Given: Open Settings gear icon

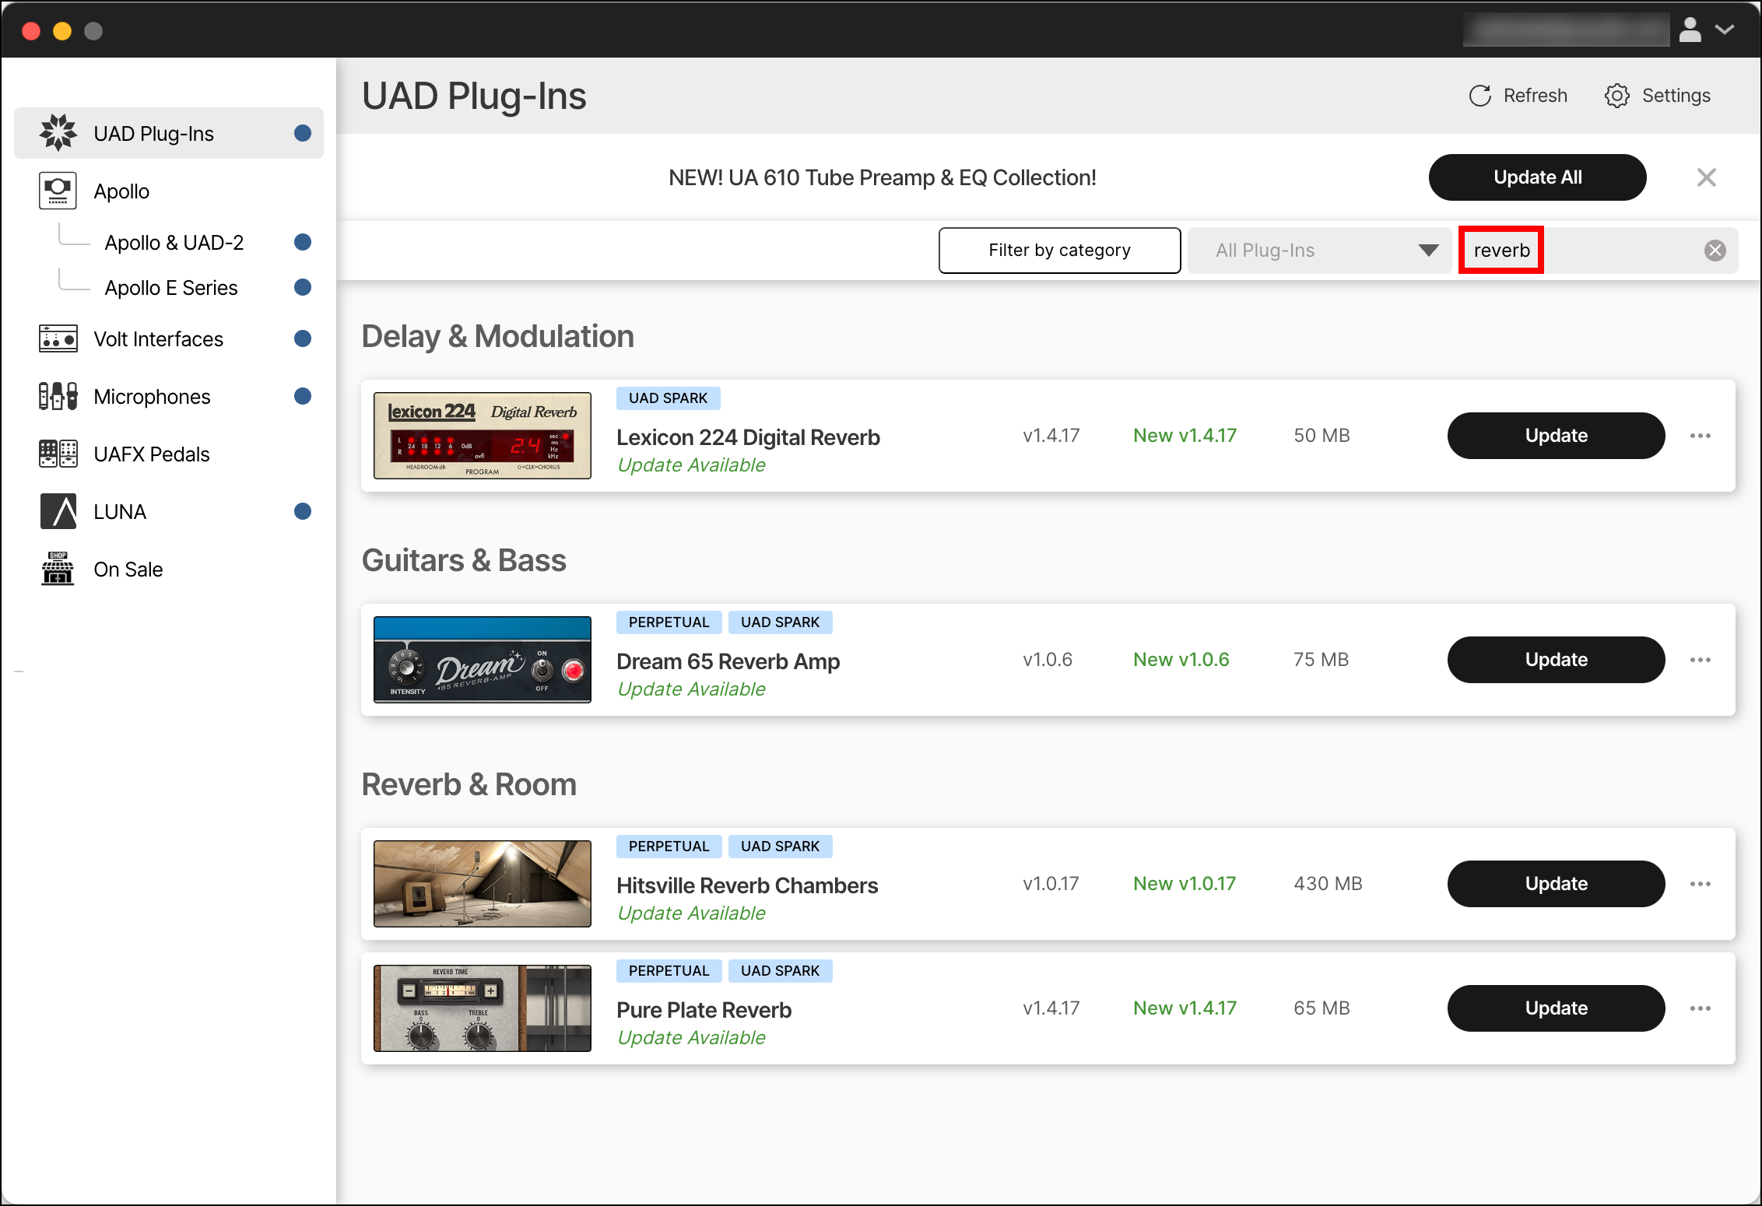Looking at the screenshot, I should 1616,96.
